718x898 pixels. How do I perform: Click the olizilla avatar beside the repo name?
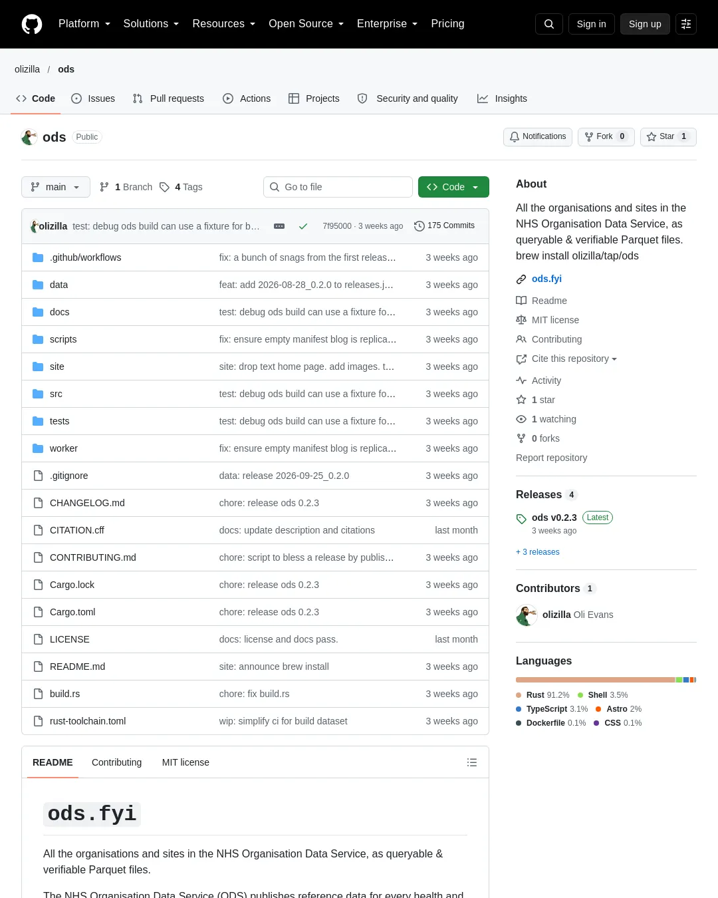pos(29,137)
